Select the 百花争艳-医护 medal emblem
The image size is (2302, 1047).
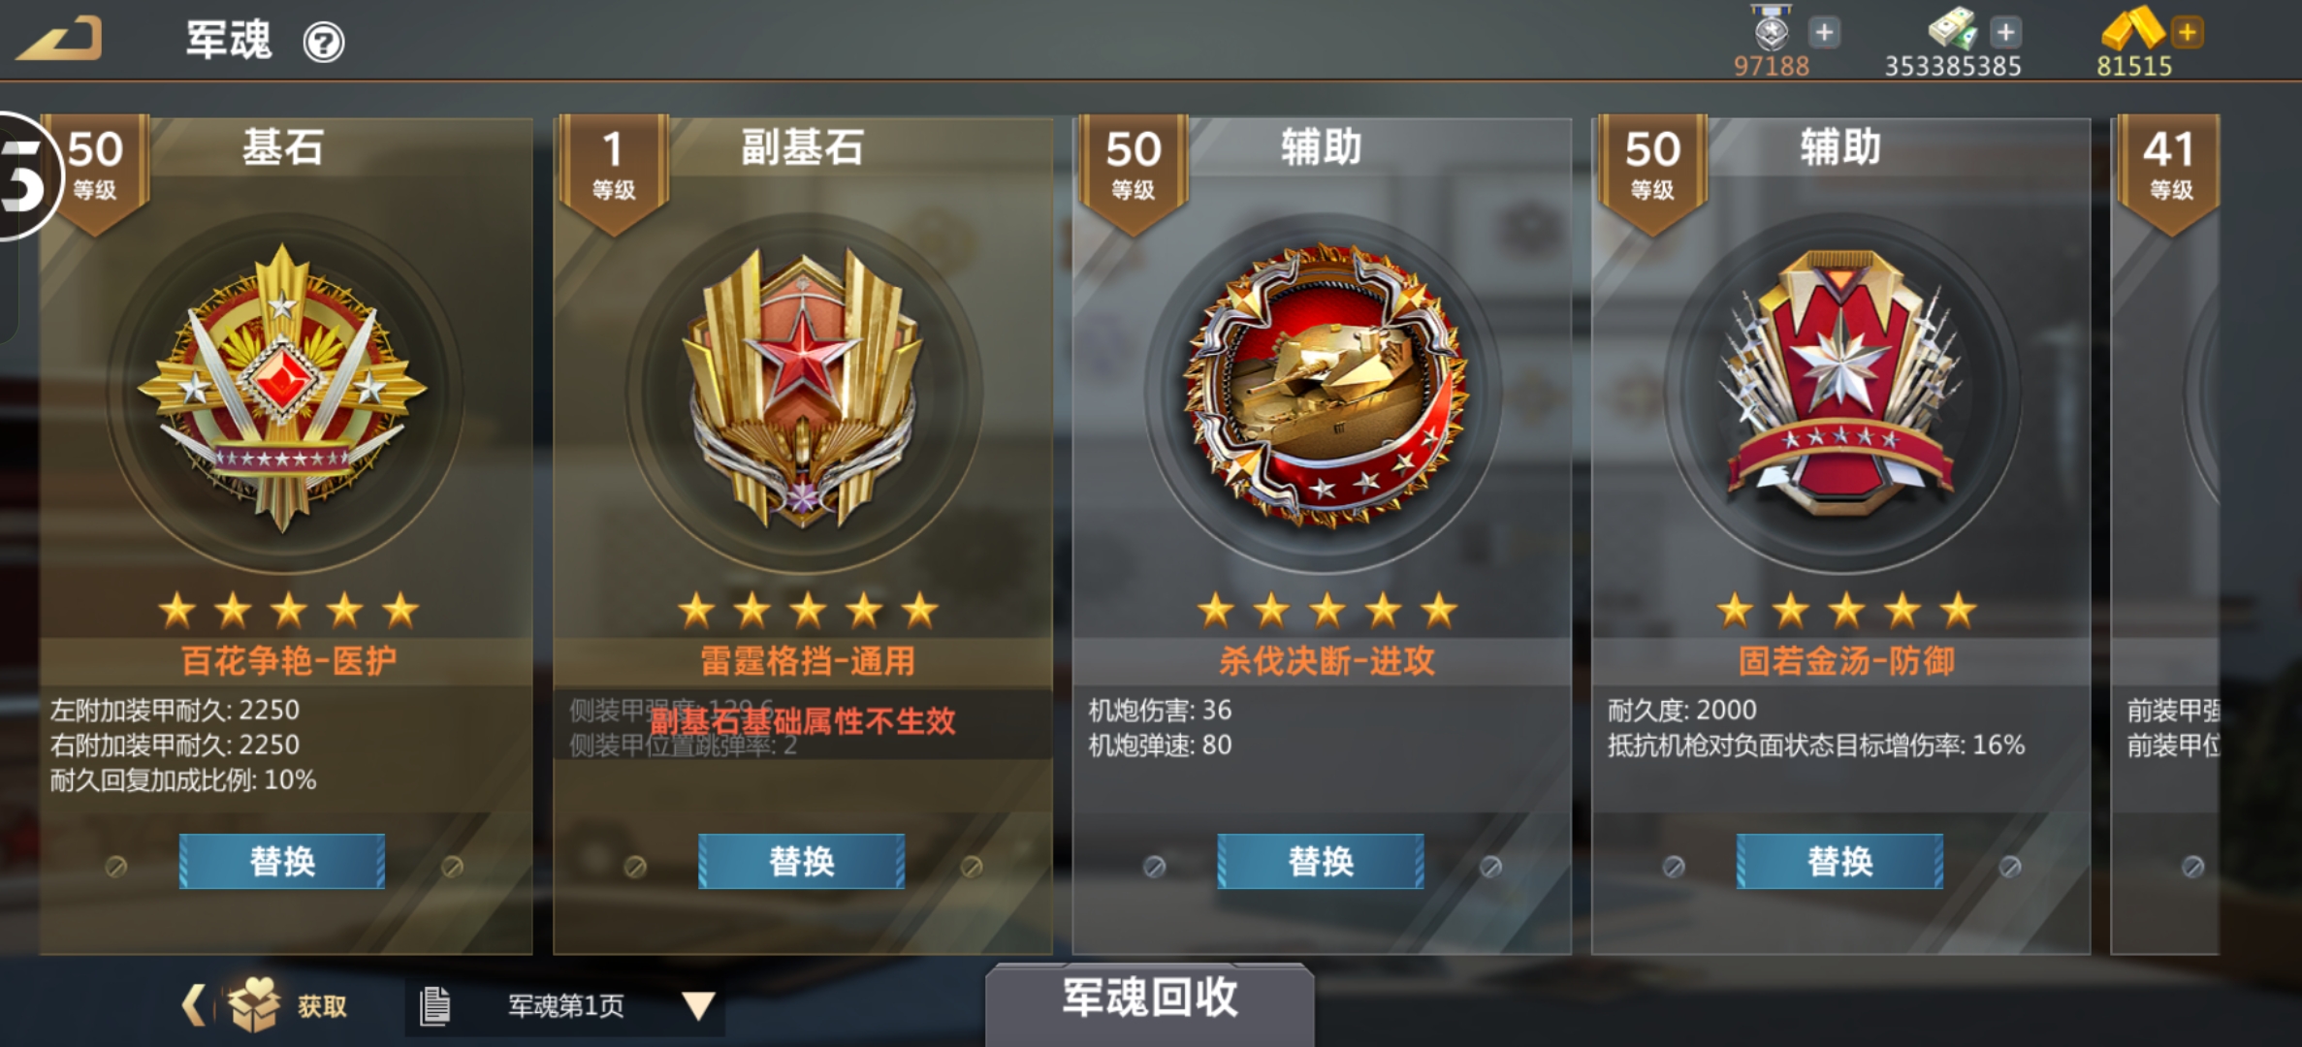pos(282,389)
